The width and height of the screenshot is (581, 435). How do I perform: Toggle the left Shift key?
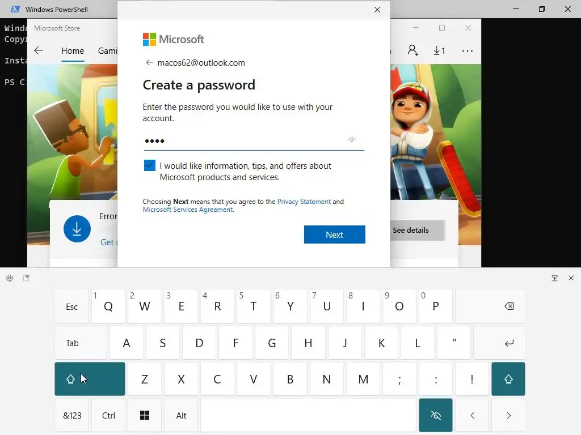(90, 379)
